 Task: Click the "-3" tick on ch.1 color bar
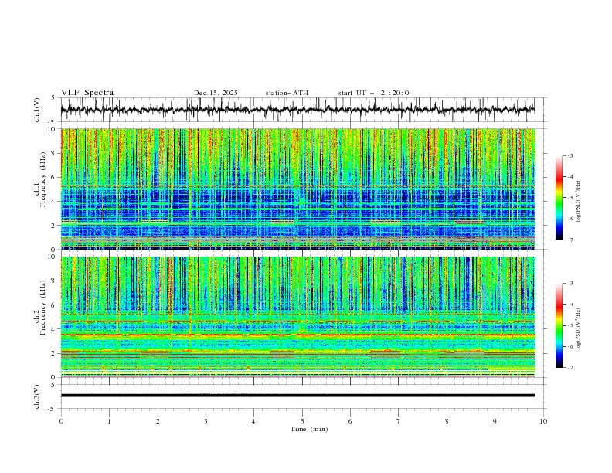coord(570,155)
